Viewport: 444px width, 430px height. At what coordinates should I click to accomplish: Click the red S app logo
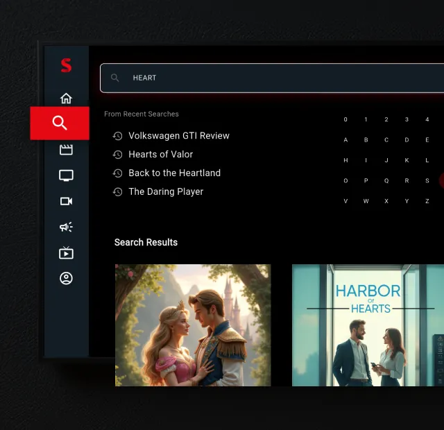point(66,65)
